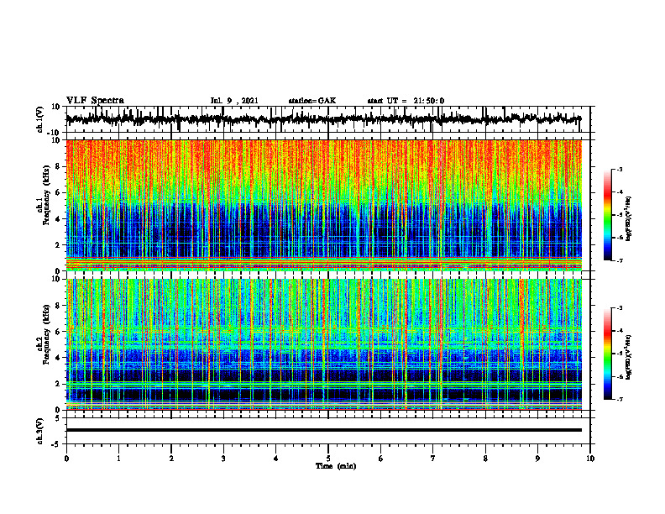The height and width of the screenshot is (514, 665).
Task: Click the ch.1 color scale bar
Action: 607,215
